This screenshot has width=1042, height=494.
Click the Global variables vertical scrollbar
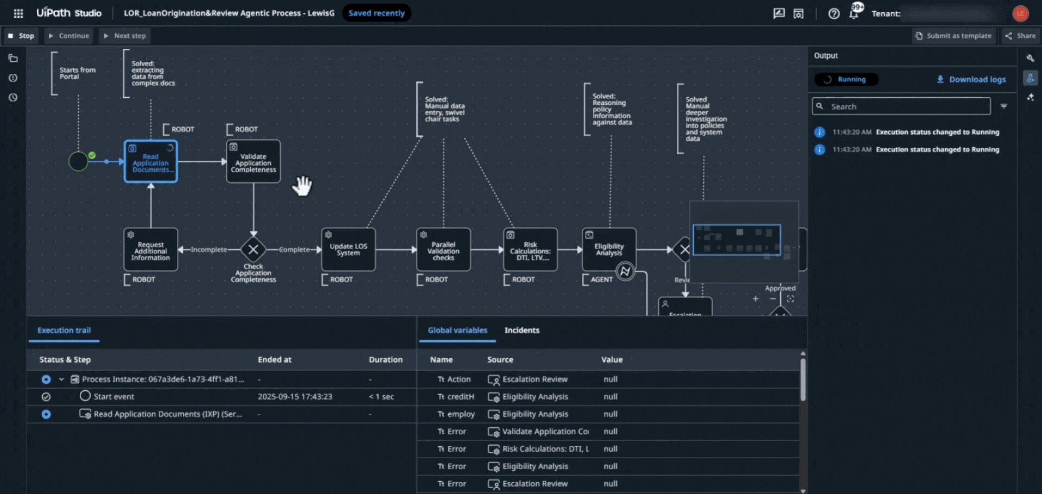tap(803, 380)
